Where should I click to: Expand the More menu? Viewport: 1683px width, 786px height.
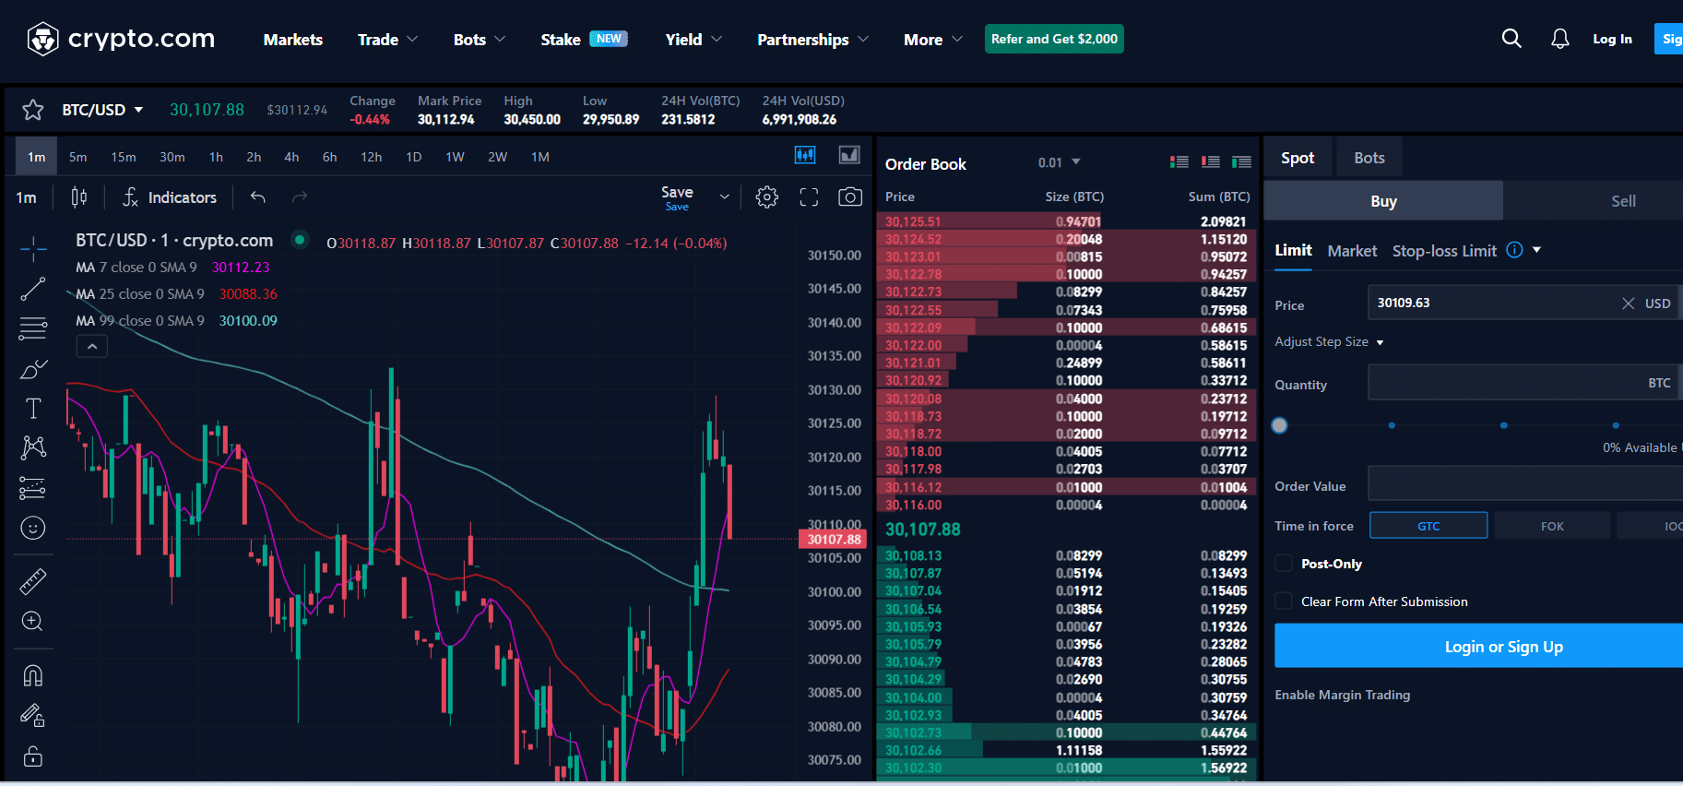pos(933,39)
